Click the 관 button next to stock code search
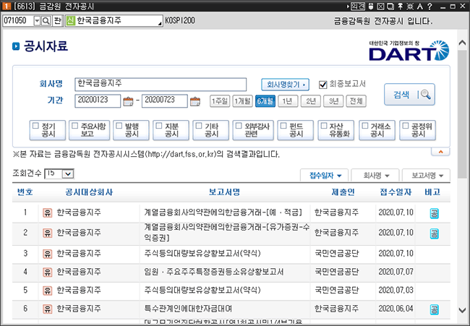This screenshot has height=326, width=470. pos(58,21)
